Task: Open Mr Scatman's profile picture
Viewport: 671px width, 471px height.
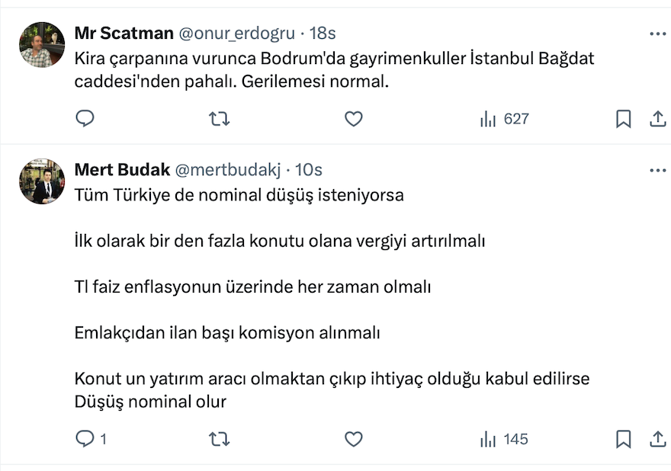Action: point(41,45)
